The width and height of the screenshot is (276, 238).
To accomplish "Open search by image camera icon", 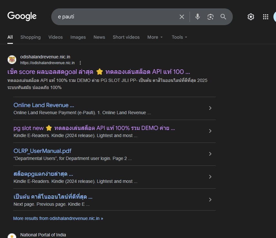I will point(211,17).
